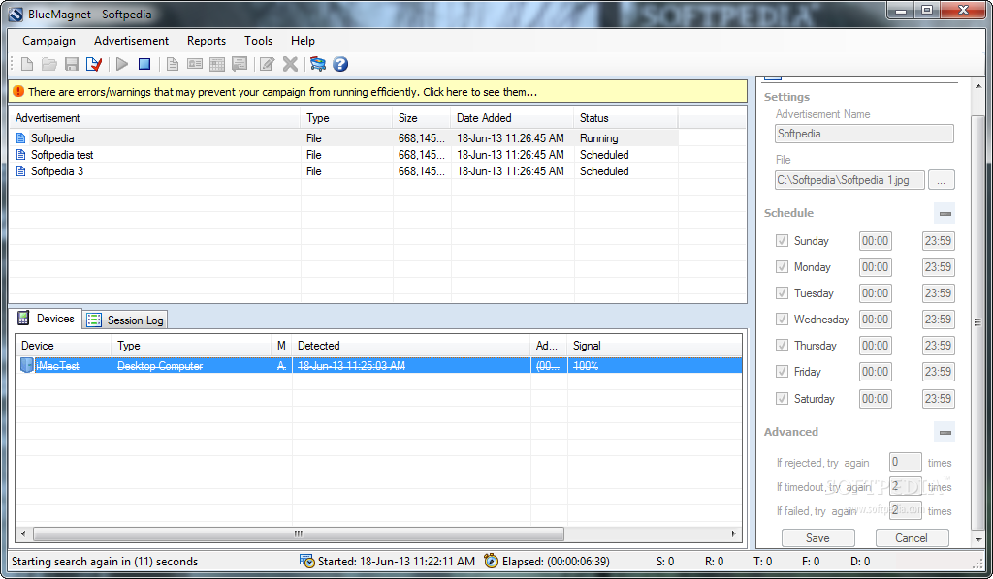Click the errors/warnings notification bar text
This screenshot has width=993, height=579.
coord(282,92)
